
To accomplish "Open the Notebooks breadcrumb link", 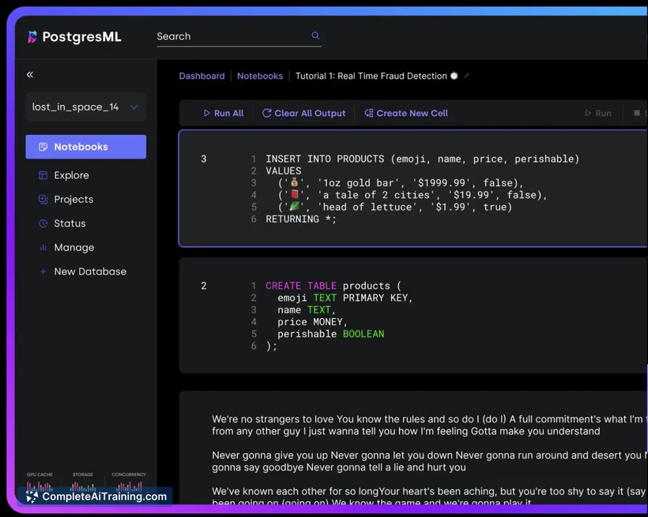I will click(260, 77).
